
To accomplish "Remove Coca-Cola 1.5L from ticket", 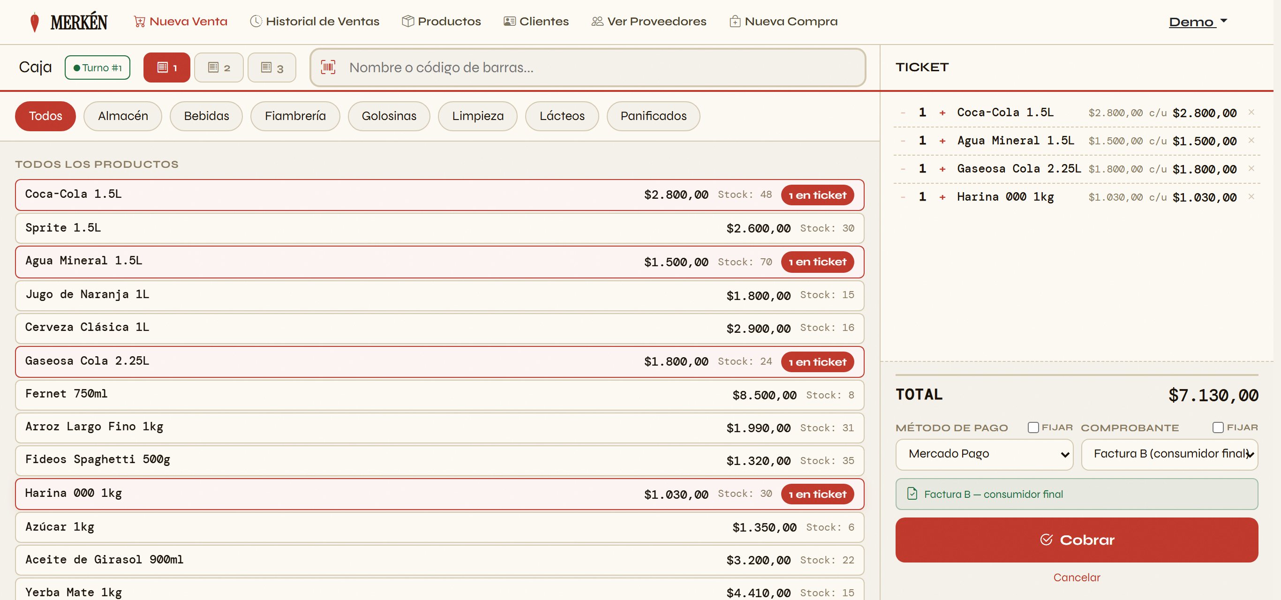I will (x=1251, y=112).
